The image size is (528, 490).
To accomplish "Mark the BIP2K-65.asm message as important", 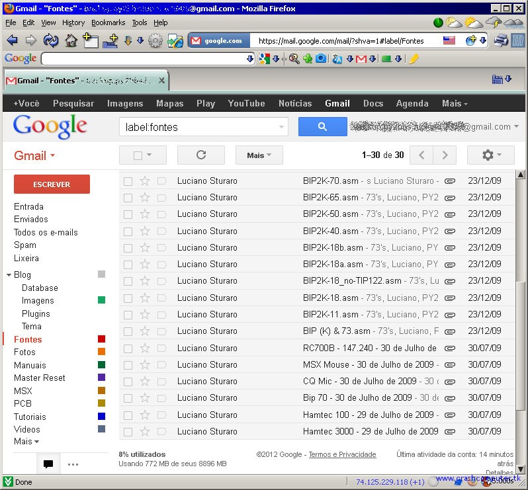I will coord(162,198).
